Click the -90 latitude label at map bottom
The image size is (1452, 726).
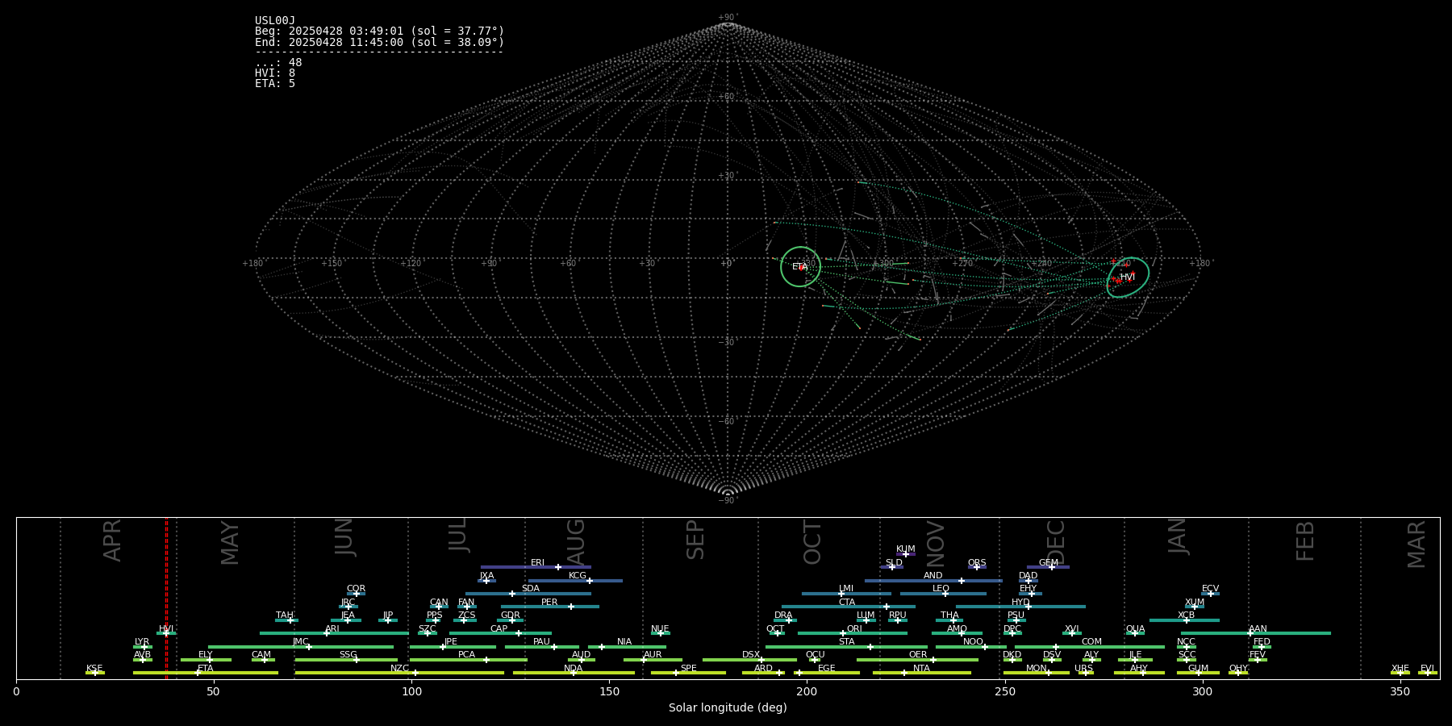[728, 501]
